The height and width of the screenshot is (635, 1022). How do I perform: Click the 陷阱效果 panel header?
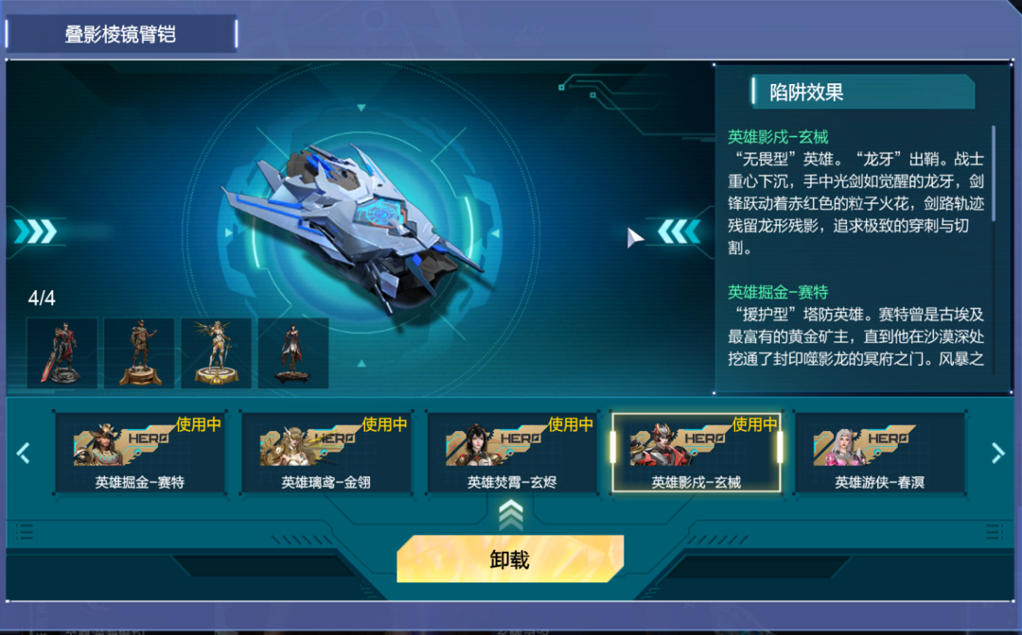pos(863,92)
